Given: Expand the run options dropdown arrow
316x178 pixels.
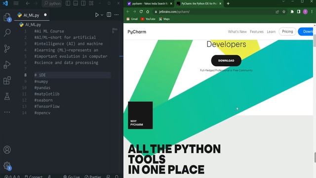Looking at the screenshot, I should tap(102, 15).
